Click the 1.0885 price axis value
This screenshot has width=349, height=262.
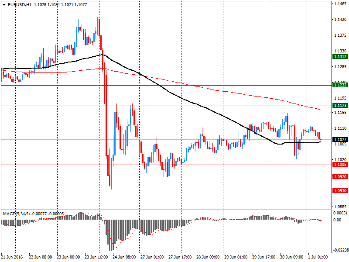[340, 207]
